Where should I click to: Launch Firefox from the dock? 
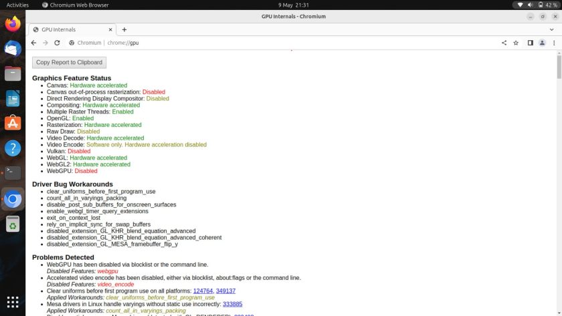click(x=13, y=24)
